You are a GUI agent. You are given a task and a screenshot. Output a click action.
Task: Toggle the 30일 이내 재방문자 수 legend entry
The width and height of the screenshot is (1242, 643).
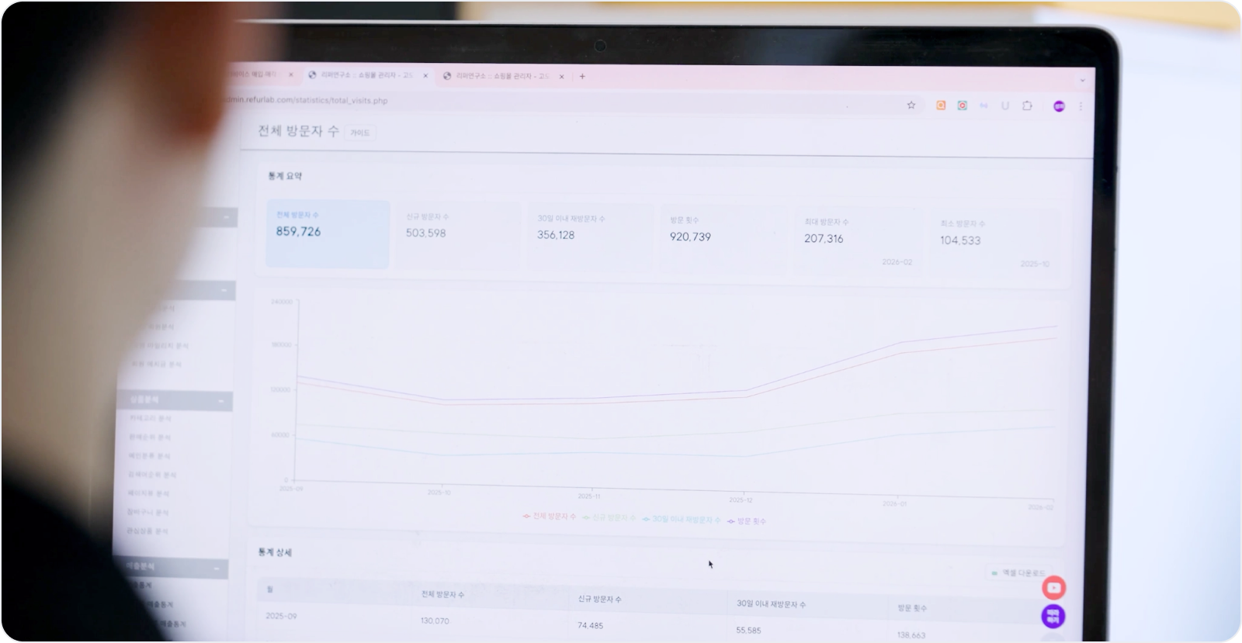tap(681, 519)
